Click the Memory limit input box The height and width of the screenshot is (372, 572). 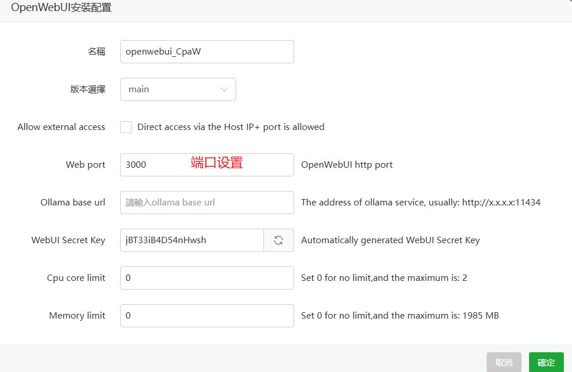click(207, 315)
